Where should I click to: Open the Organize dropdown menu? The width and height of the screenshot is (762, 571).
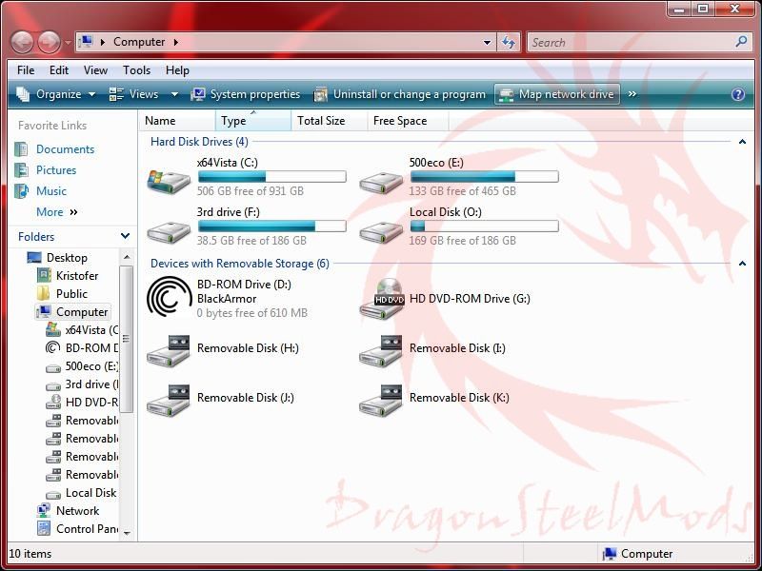pyautogui.click(x=56, y=94)
